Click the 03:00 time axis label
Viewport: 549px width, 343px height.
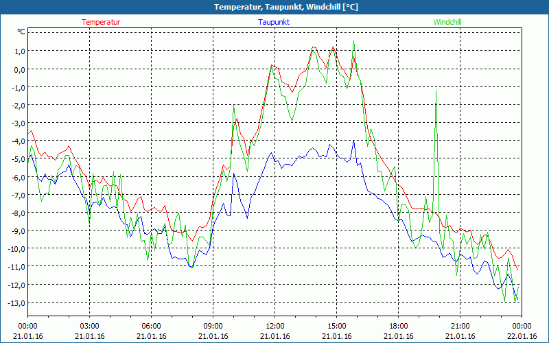[x=90, y=327]
